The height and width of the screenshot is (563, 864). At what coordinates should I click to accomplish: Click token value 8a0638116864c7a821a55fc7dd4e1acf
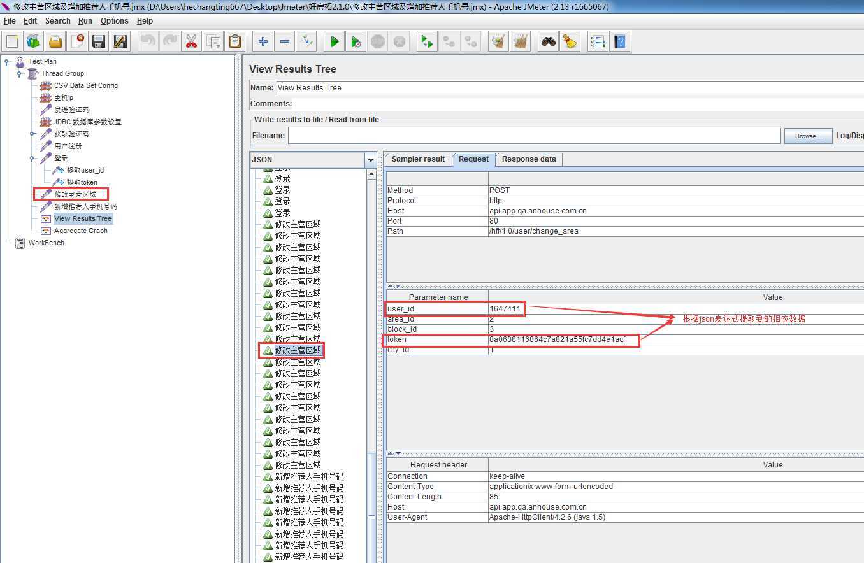pos(558,339)
